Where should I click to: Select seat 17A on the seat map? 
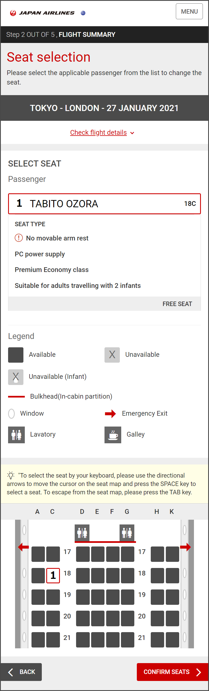(38, 554)
